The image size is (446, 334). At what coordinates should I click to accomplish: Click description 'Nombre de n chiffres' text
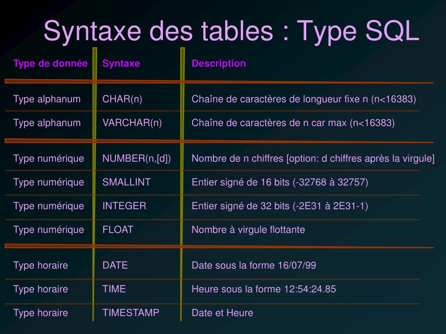click(237, 158)
